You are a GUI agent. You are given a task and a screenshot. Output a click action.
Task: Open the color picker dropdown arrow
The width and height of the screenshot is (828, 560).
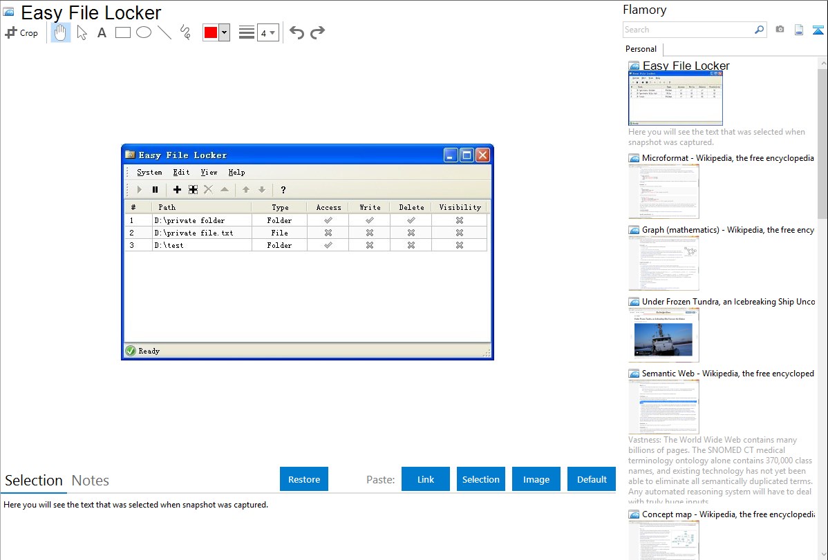[x=224, y=32]
